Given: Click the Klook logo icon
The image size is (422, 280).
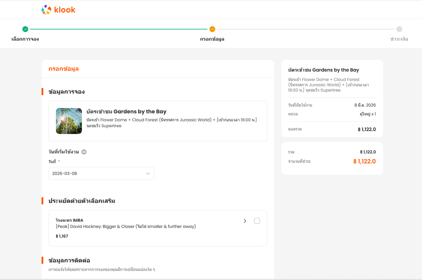Looking at the screenshot, I should pos(46,10).
